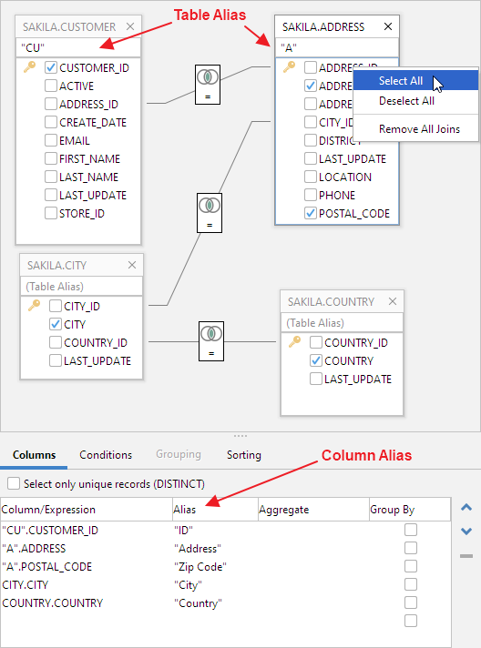The image size is (481, 648).
Task: Check the EMAIL column in CUSTOMER
Action: point(51,140)
